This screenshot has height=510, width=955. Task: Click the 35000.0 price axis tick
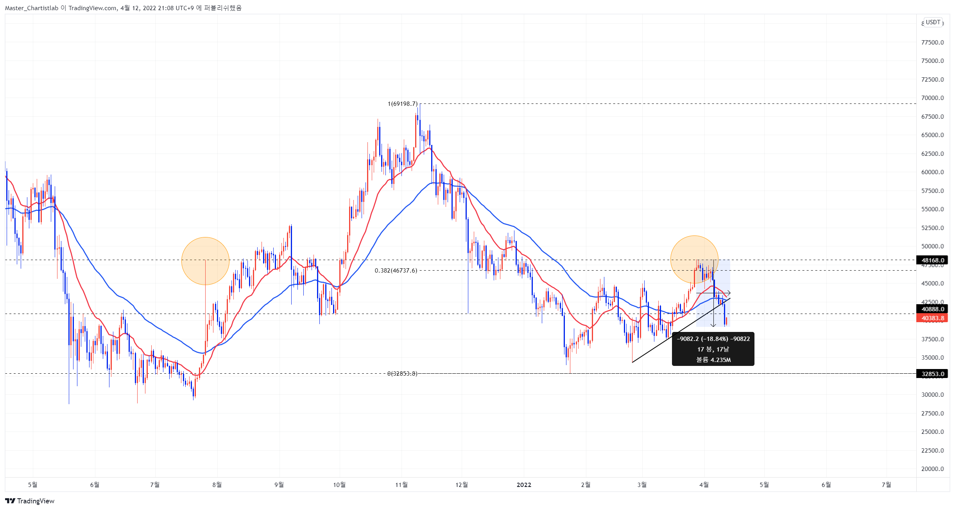(x=932, y=357)
